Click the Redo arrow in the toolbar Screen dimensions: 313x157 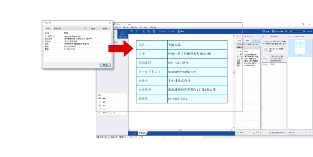137,32
